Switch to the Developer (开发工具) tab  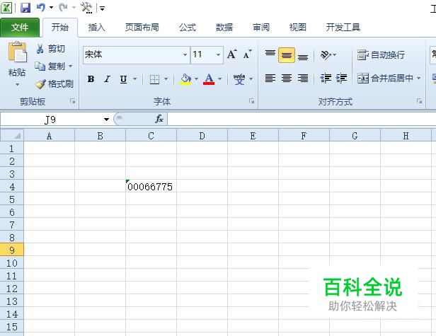point(343,28)
